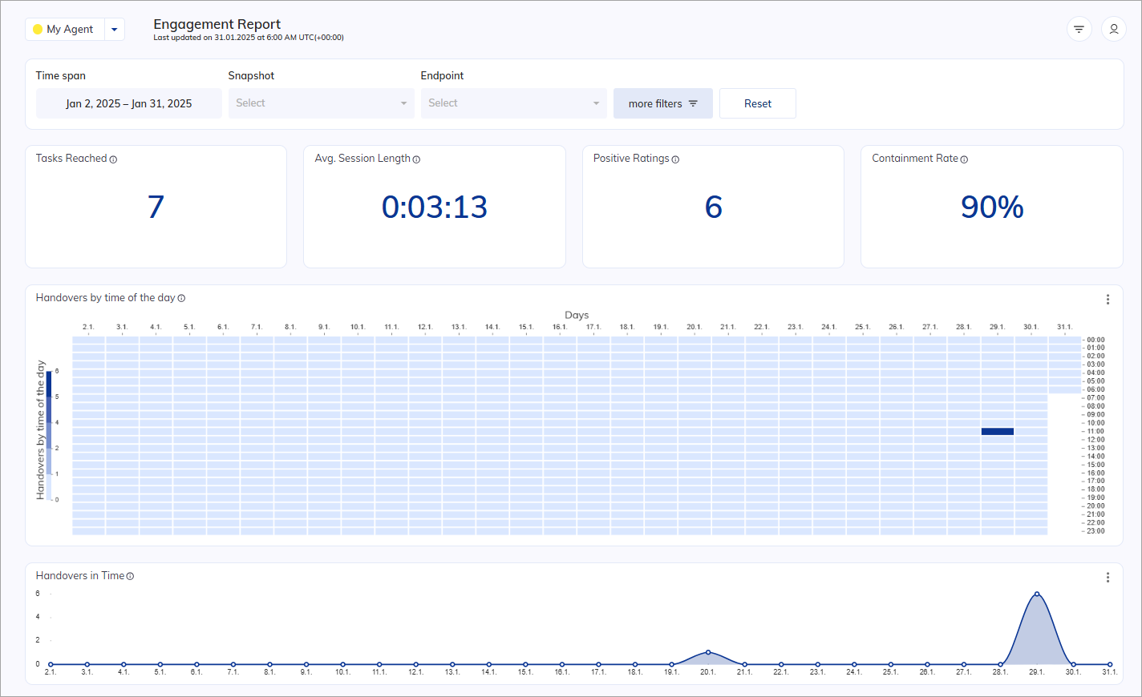Image resolution: width=1142 pixels, height=697 pixels.
Task: Click the Reset button
Action: [x=757, y=103]
